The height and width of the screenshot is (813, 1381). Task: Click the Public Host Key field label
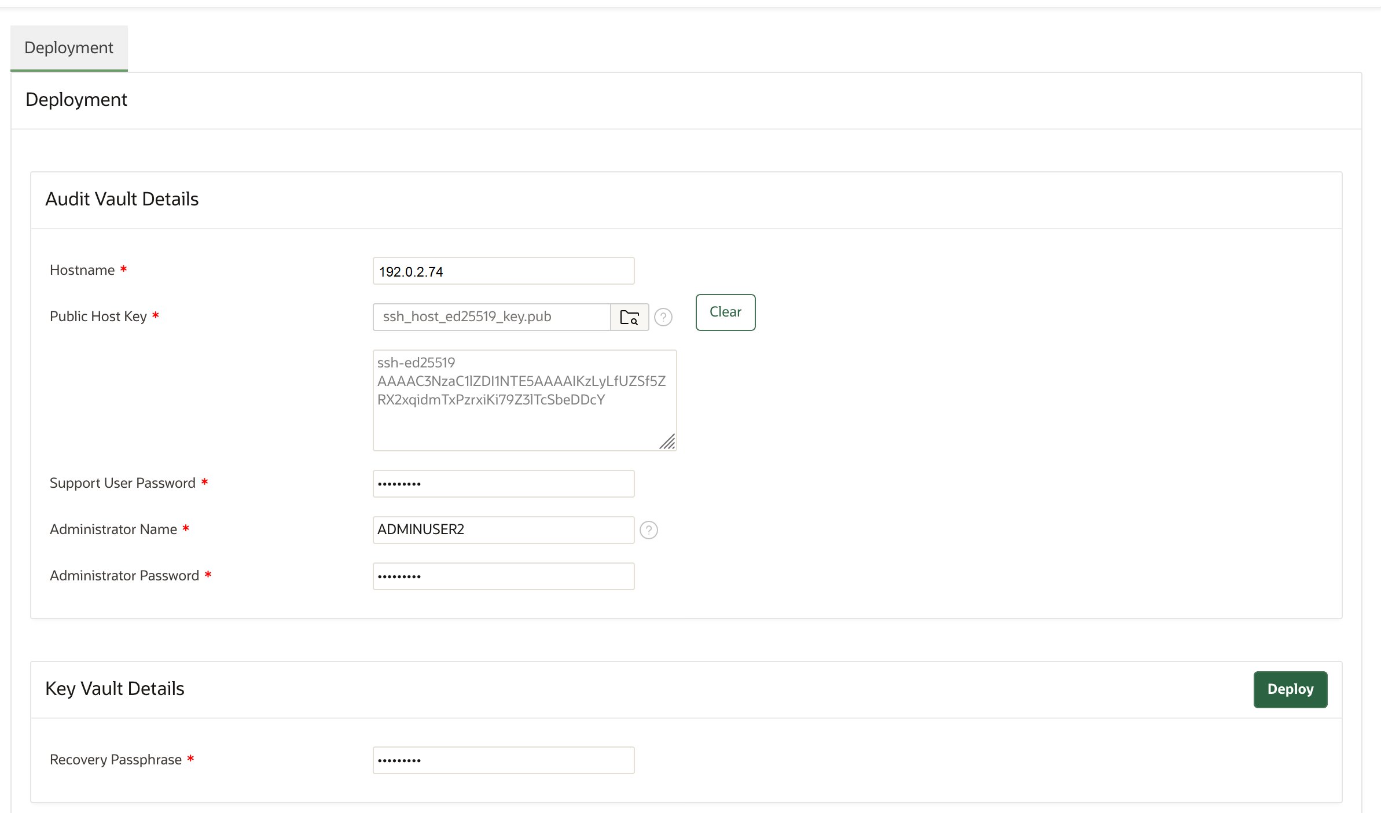coord(100,316)
